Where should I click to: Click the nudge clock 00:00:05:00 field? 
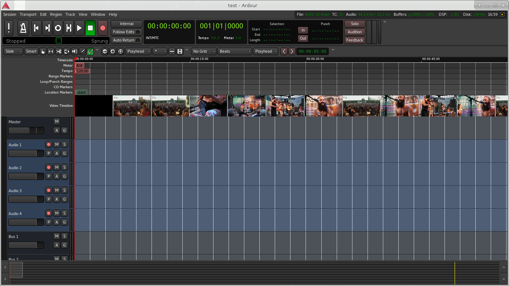pos(312,51)
